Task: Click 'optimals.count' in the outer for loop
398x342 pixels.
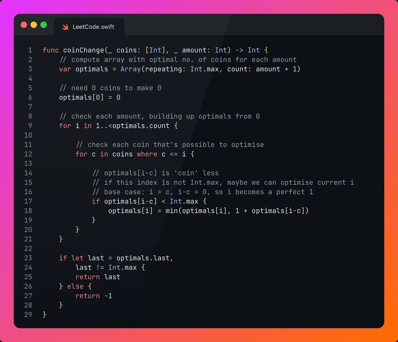Action: pos(141,126)
